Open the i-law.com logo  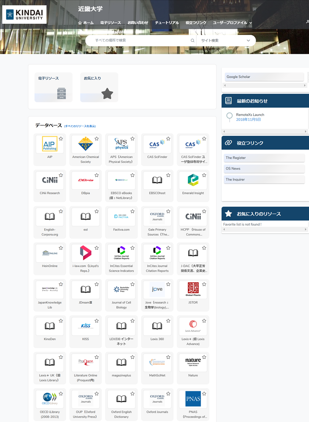pyautogui.click(x=86, y=253)
